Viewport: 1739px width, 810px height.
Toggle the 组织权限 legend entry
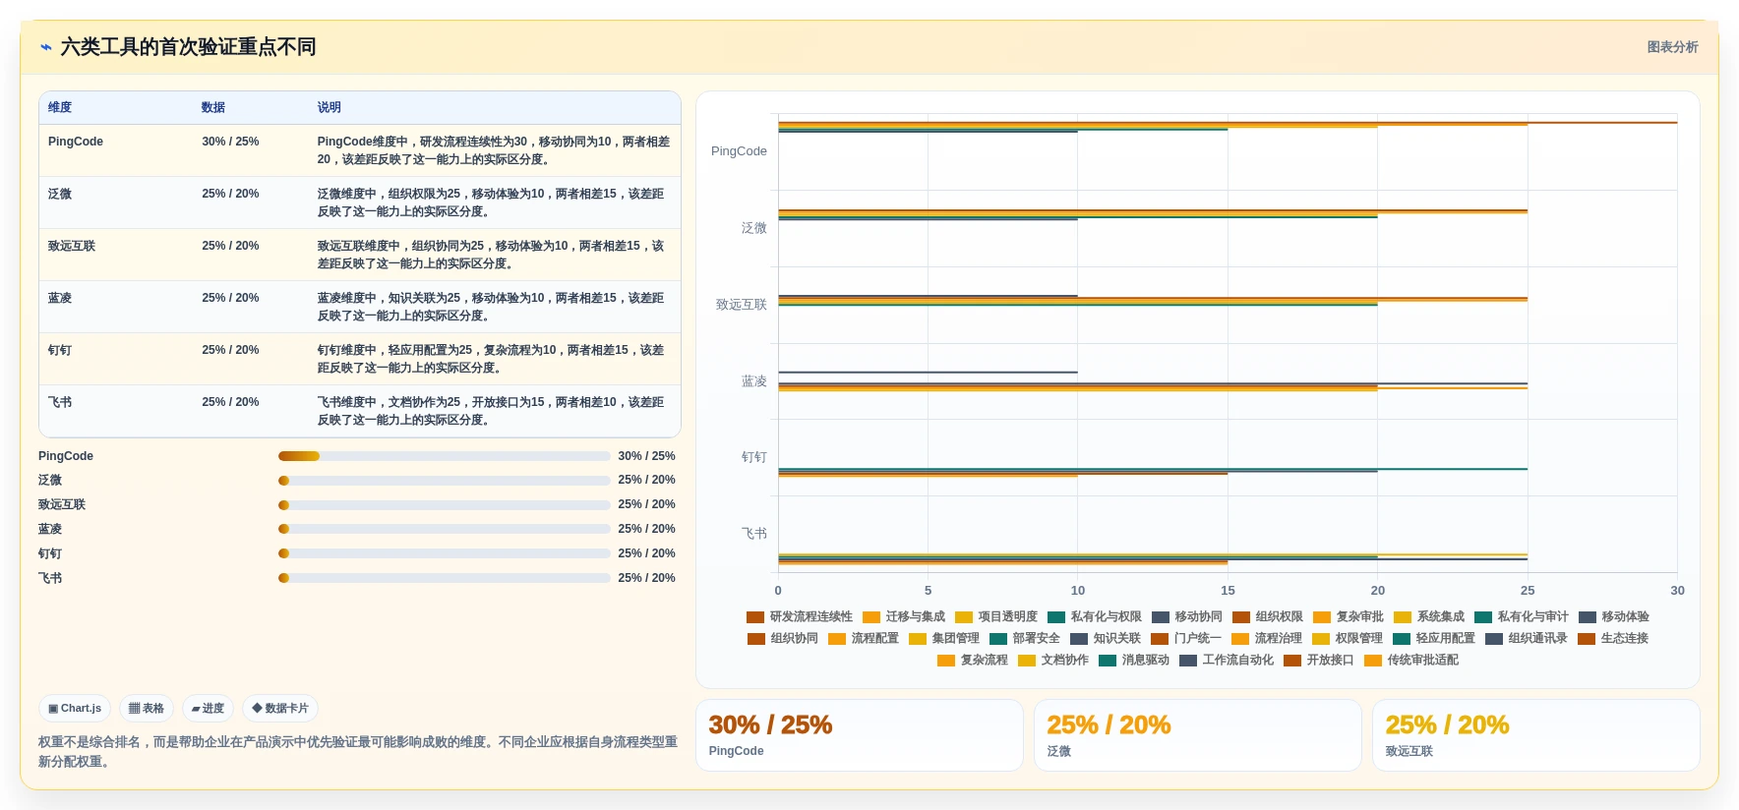1268,616
